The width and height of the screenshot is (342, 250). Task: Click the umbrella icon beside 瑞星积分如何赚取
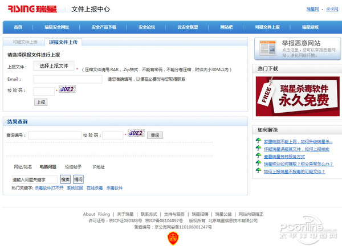pos(259,163)
